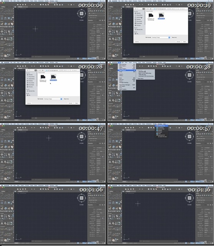Choose Multiline Text 'A' tool in 00:01:06 frame
The image size is (214, 246).
2,223
